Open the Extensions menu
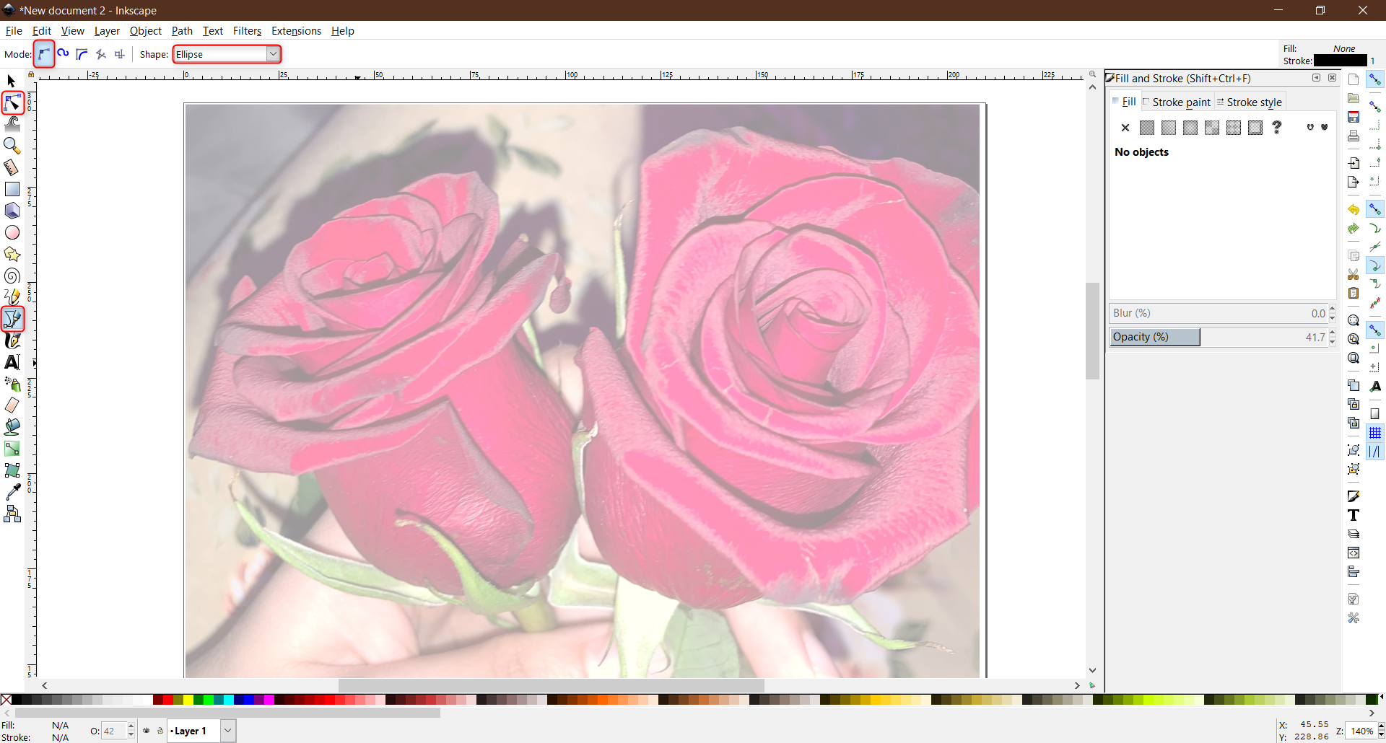 tap(296, 31)
